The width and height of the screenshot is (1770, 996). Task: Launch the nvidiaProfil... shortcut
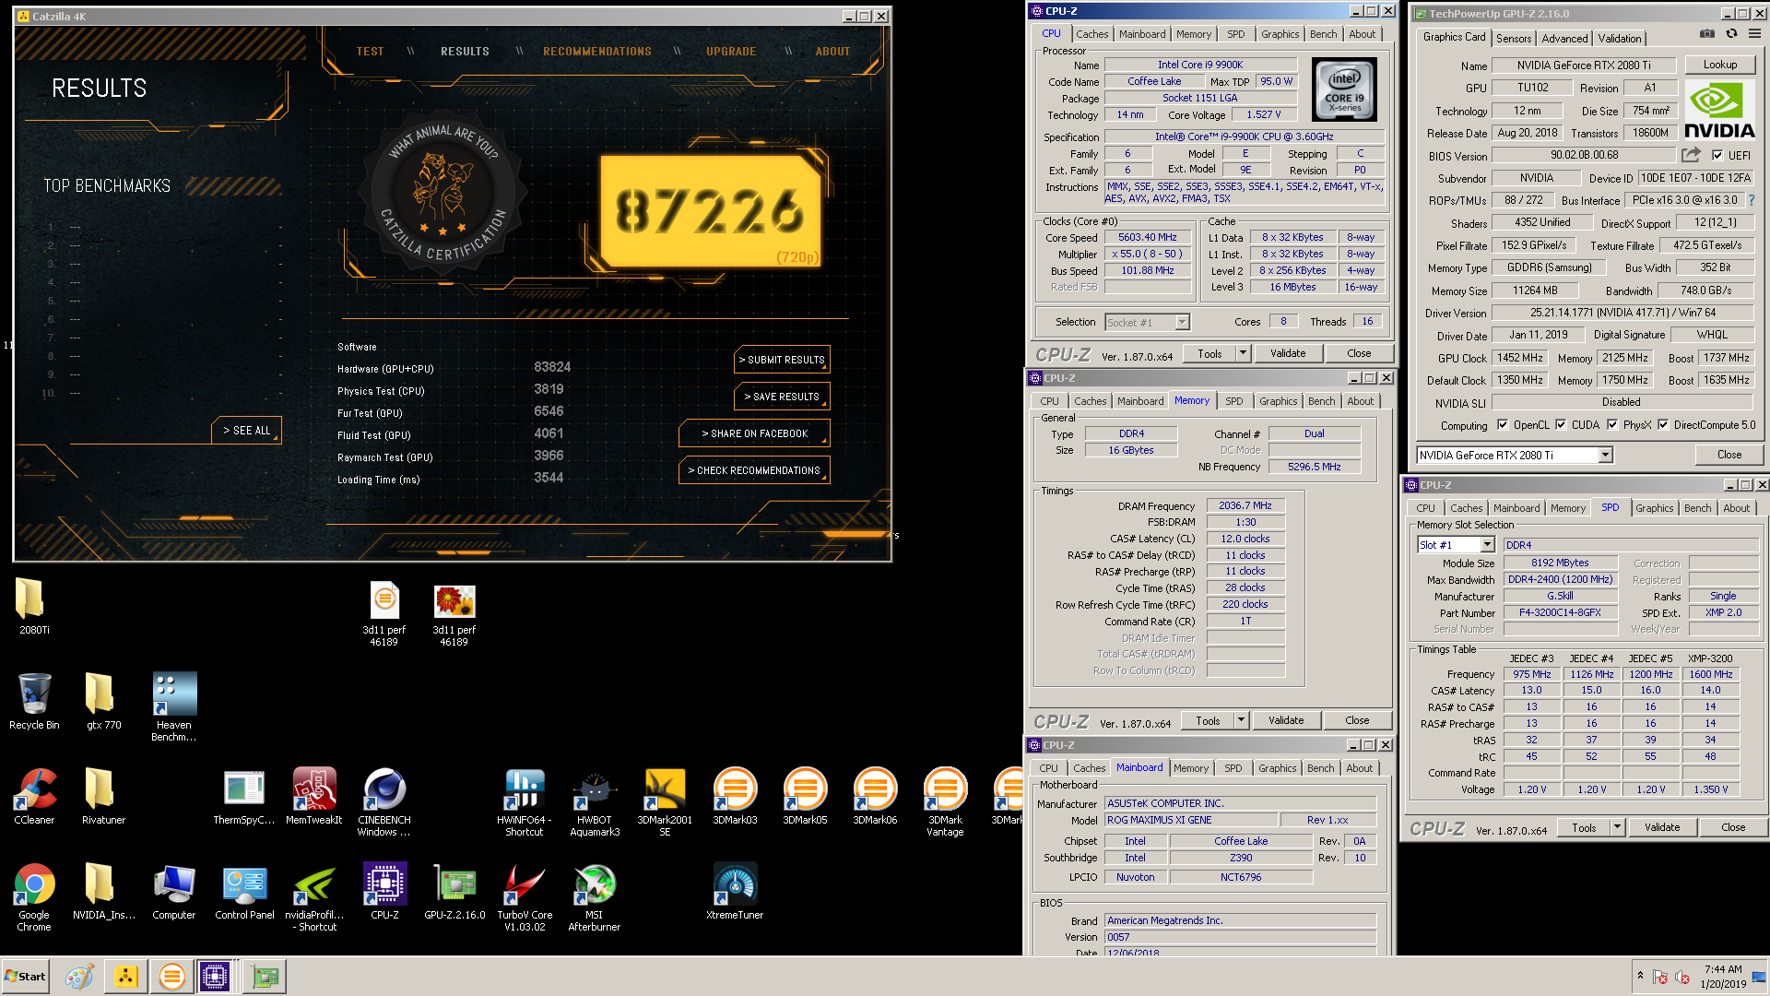point(314,896)
